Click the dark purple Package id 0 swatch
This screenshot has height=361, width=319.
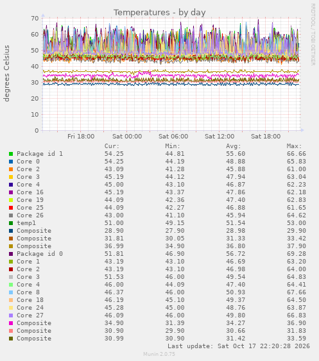(11, 254)
